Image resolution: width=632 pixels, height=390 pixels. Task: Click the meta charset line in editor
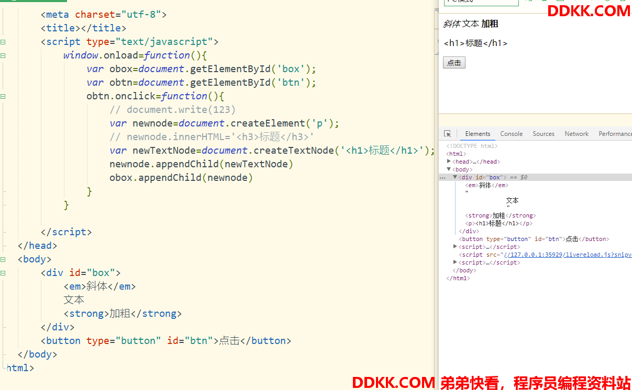[104, 15]
